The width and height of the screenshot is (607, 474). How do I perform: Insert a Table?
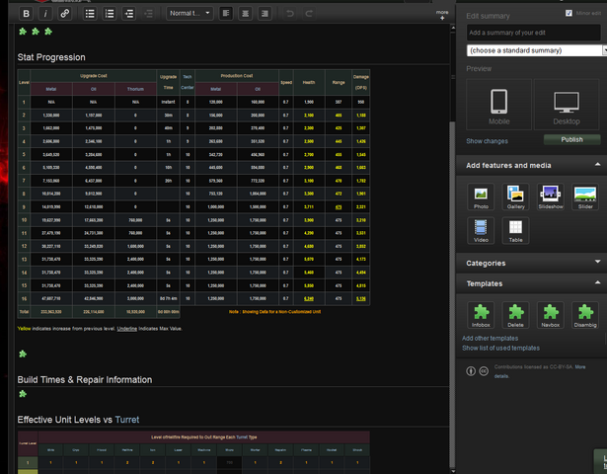[x=515, y=230]
